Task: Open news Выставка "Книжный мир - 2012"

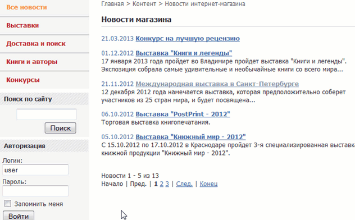Action: pyautogui.click(x=190, y=137)
